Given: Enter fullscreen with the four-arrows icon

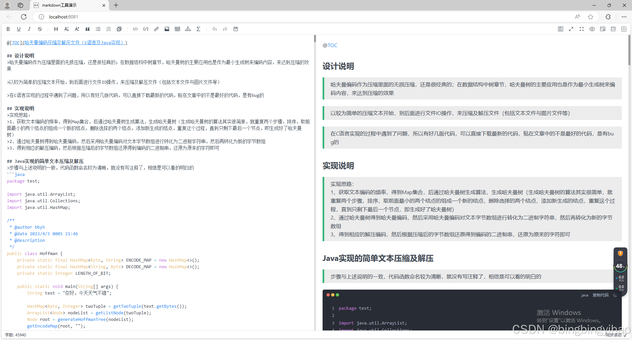Looking at the screenshot, I should click(x=582, y=29).
